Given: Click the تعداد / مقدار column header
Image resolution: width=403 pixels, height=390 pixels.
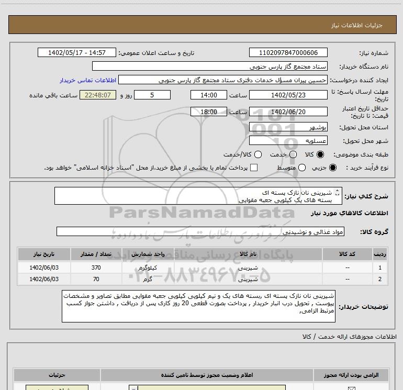Looking at the screenshot, I should pos(96,254).
